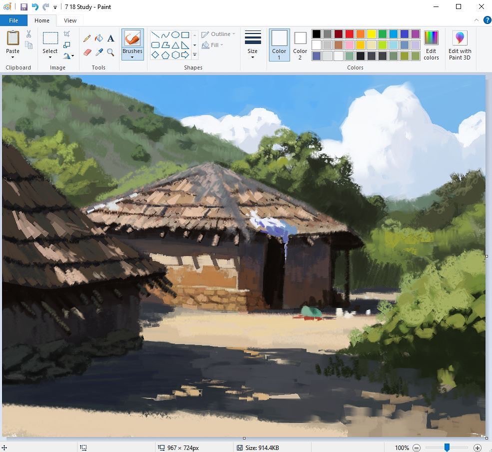Pick the yellow color swatch
Viewport: 492px width, 452px height.
pyautogui.click(x=372, y=34)
